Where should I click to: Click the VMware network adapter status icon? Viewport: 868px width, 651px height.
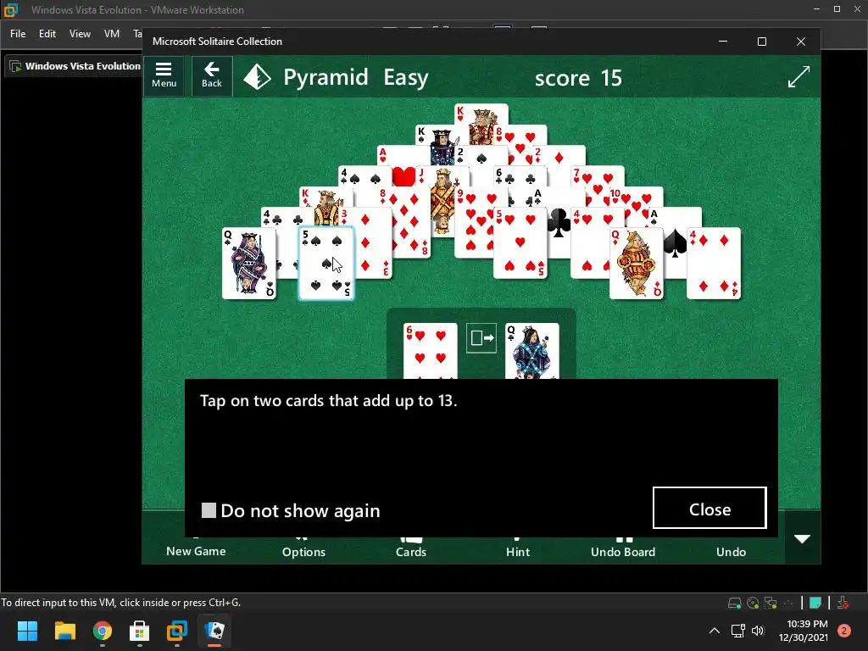[x=770, y=603]
